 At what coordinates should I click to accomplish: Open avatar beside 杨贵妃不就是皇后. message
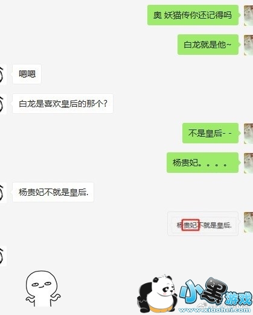[x=3, y=193]
